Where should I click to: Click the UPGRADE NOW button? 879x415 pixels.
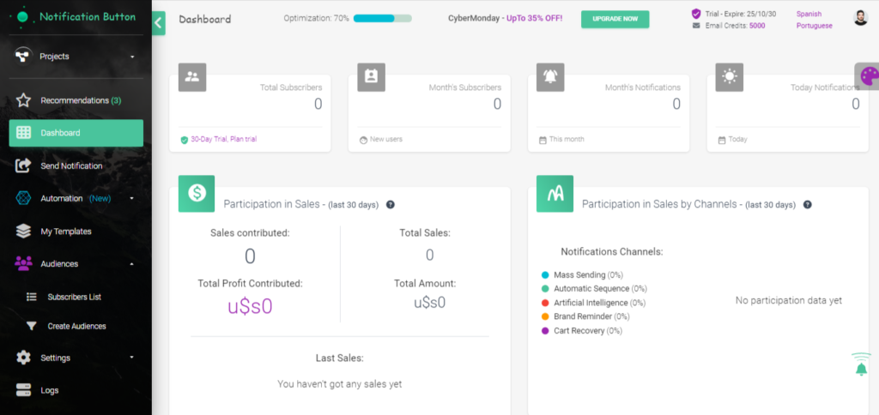tap(615, 19)
